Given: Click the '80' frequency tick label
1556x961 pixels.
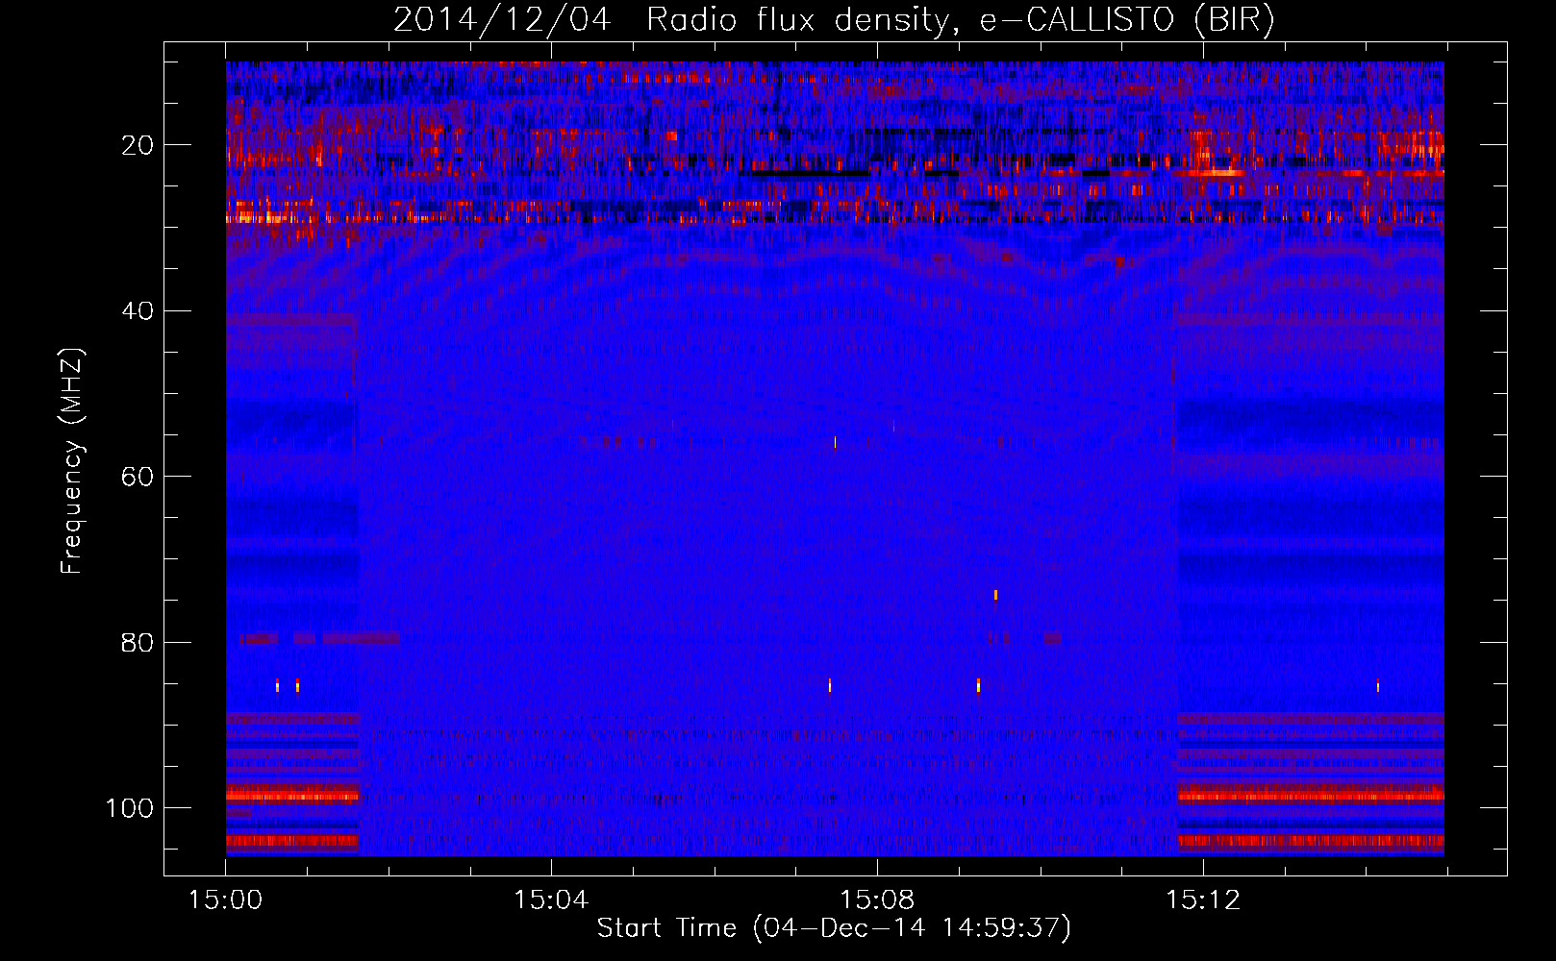Looking at the screenshot, I should coord(138,642).
